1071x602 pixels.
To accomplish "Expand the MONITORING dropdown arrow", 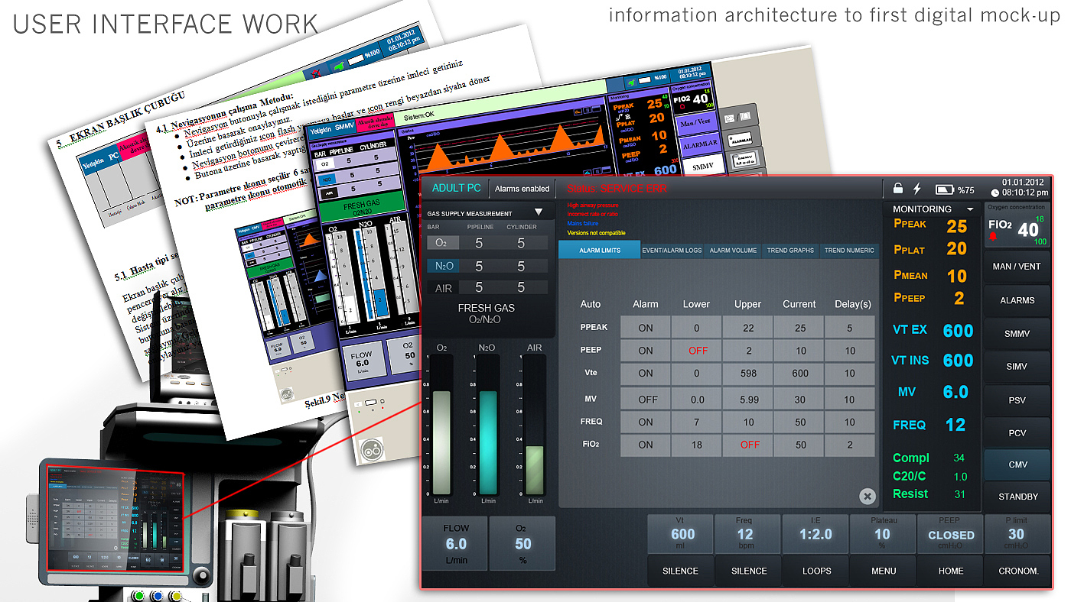I will [x=970, y=209].
